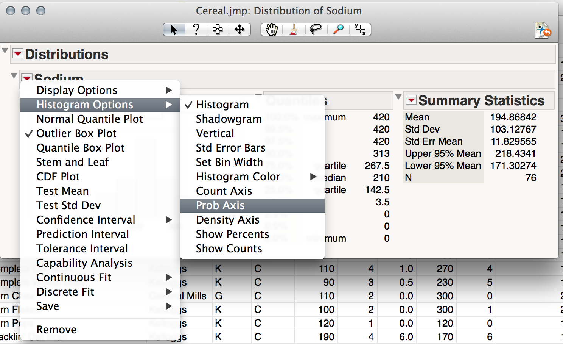Click the Mean value in Summary Statistics

513,117
